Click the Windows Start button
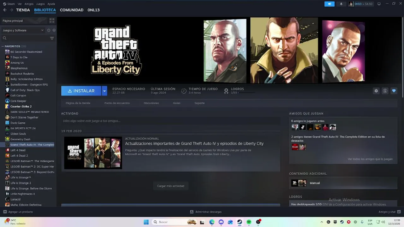Viewport: 404px width, 227px height. [146, 222]
